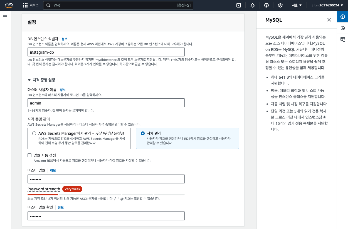Screen dimensions: 348x229
Task: Close the MySQL help panel
Action: [329, 20]
